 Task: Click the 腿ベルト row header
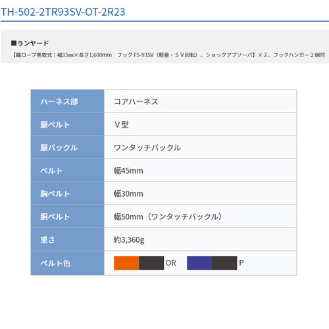[x=67, y=124]
